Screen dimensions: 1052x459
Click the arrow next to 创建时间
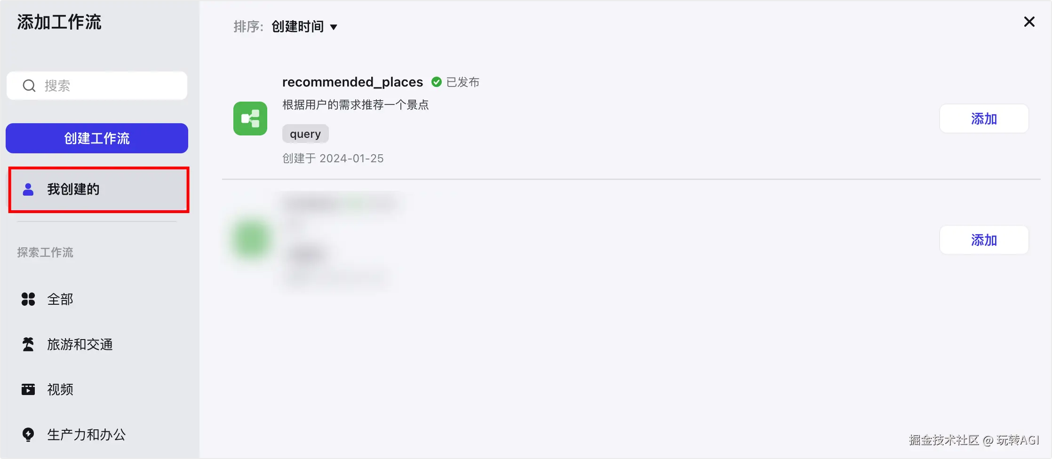tap(334, 27)
